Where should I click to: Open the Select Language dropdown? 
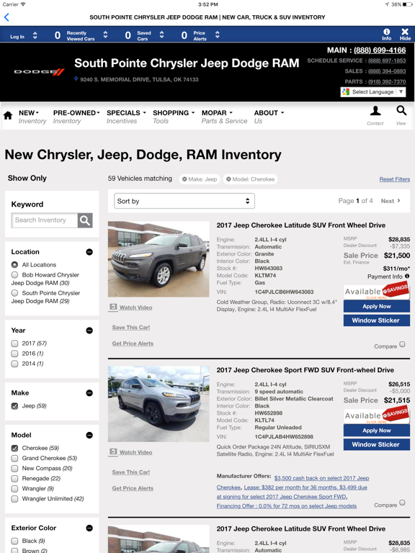(373, 91)
